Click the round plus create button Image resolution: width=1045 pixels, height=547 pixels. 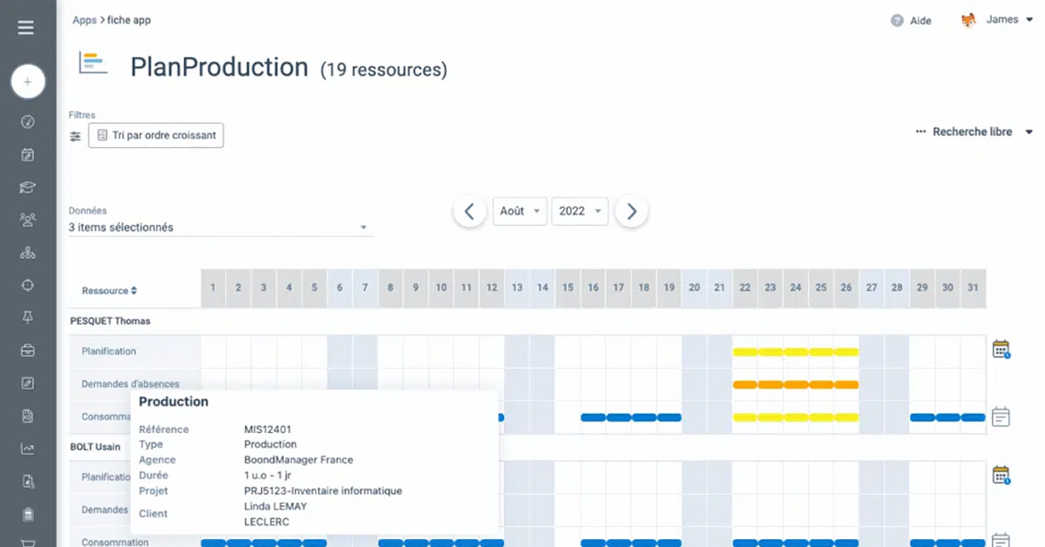(x=28, y=82)
